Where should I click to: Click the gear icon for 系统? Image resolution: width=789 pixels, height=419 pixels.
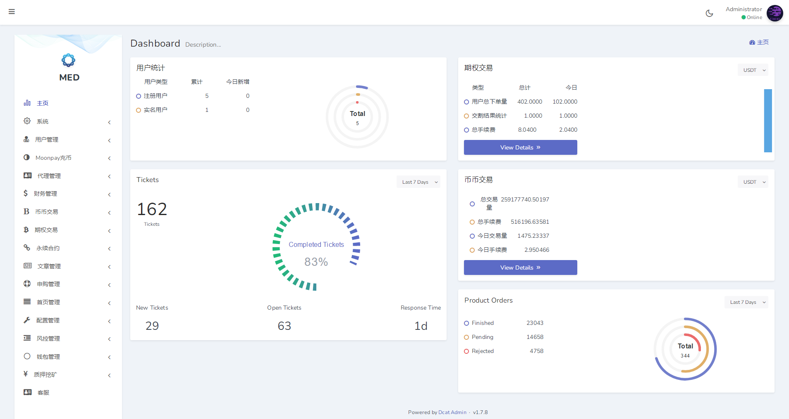[x=27, y=121]
